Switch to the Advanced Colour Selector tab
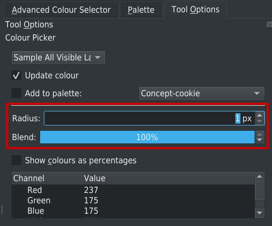This screenshot has height=226, width=272. pos(61,10)
